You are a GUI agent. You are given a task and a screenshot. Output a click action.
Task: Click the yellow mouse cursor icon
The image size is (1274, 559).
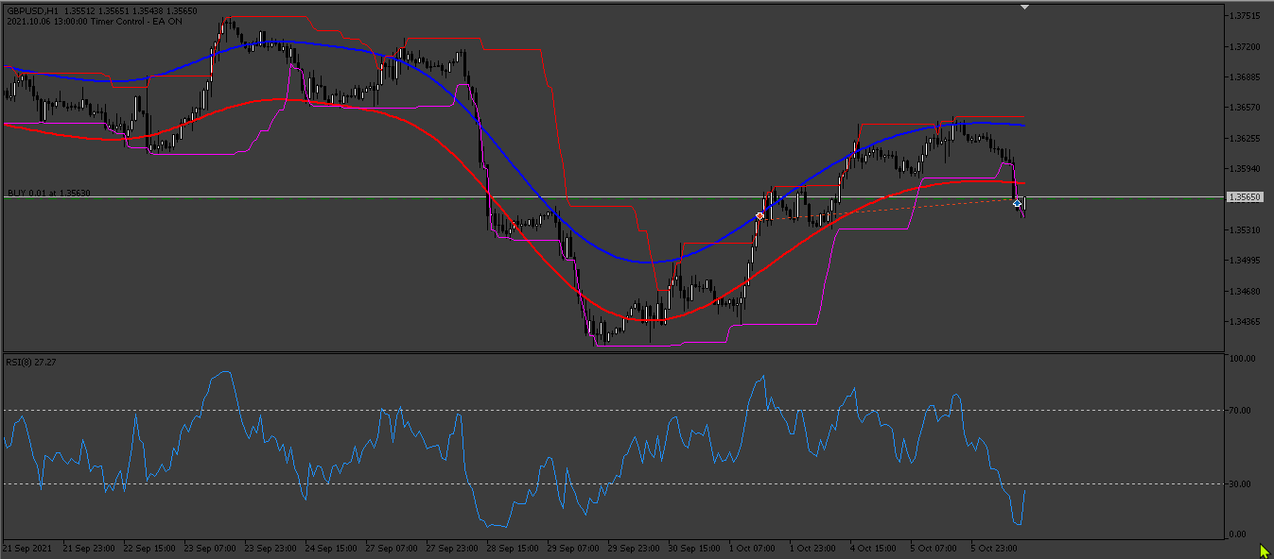(x=1265, y=551)
